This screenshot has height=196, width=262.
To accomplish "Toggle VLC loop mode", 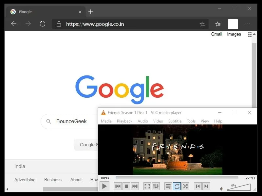I will coord(177,186).
